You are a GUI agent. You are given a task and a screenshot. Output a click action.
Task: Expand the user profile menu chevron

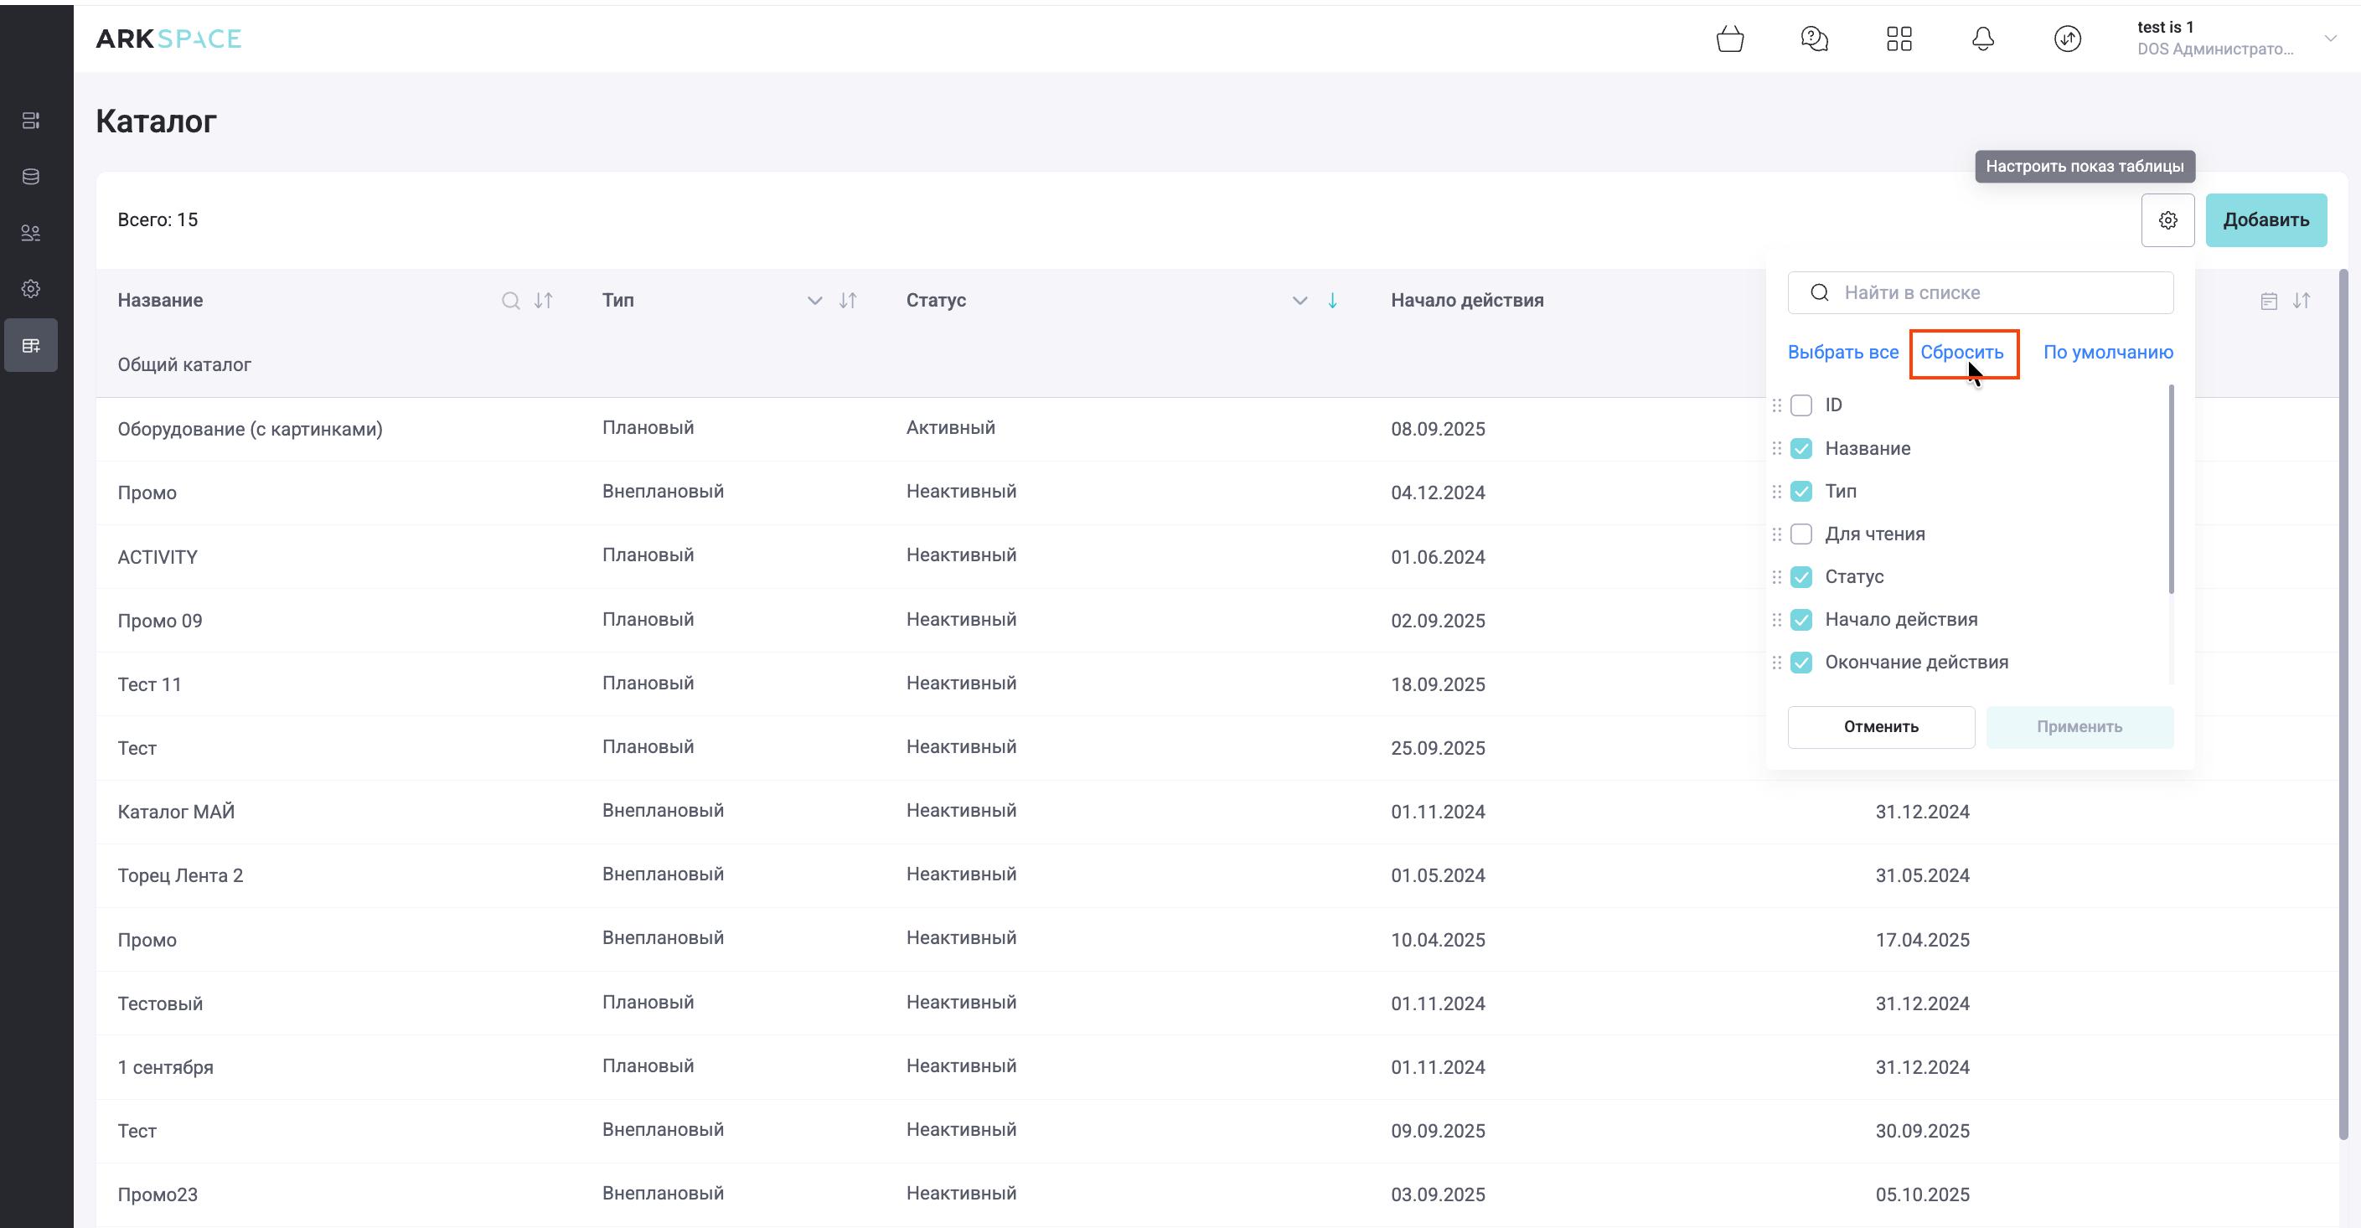[x=2330, y=39]
